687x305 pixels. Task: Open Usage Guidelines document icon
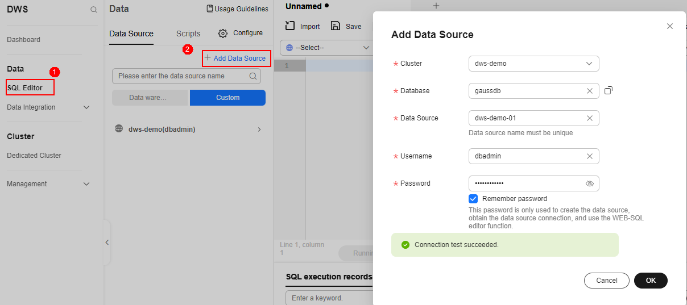coord(210,9)
